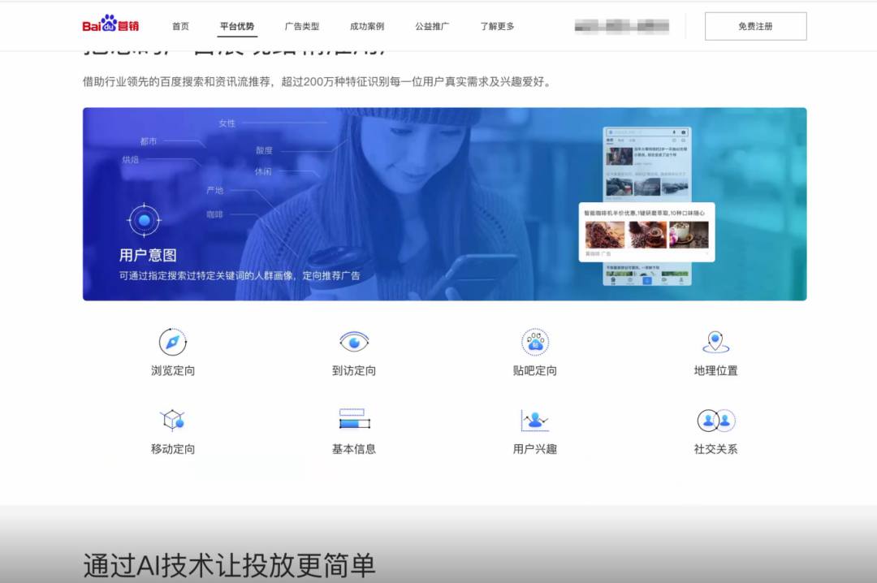Image resolution: width=877 pixels, height=583 pixels.
Task: Click the 贴吧定向 paw icon
Action: (x=535, y=342)
